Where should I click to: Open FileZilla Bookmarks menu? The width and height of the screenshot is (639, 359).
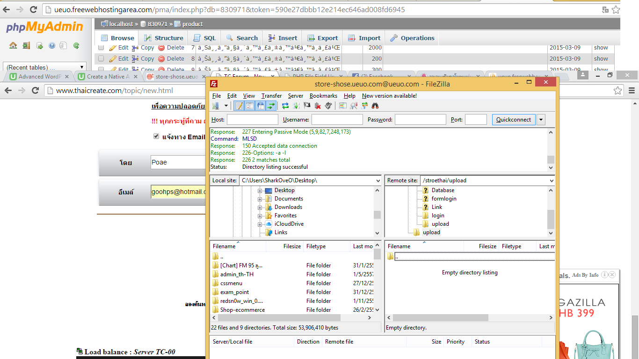point(323,96)
